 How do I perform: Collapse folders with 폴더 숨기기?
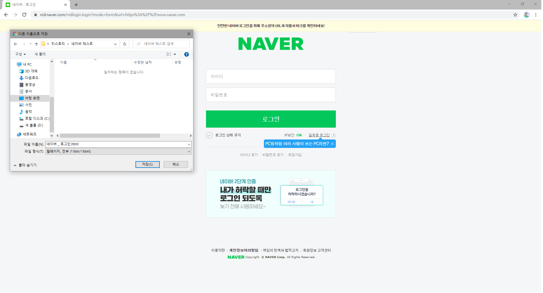(x=25, y=165)
